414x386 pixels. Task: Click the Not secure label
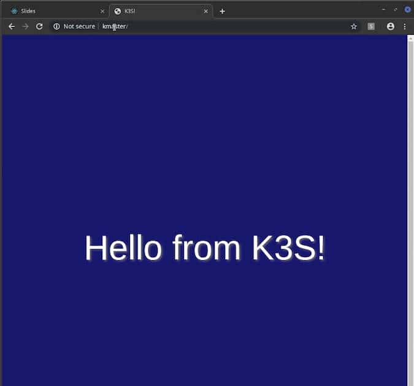coord(79,26)
